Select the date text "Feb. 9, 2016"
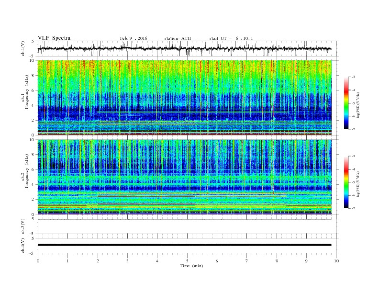The width and height of the screenshot is (379, 293). (x=134, y=38)
